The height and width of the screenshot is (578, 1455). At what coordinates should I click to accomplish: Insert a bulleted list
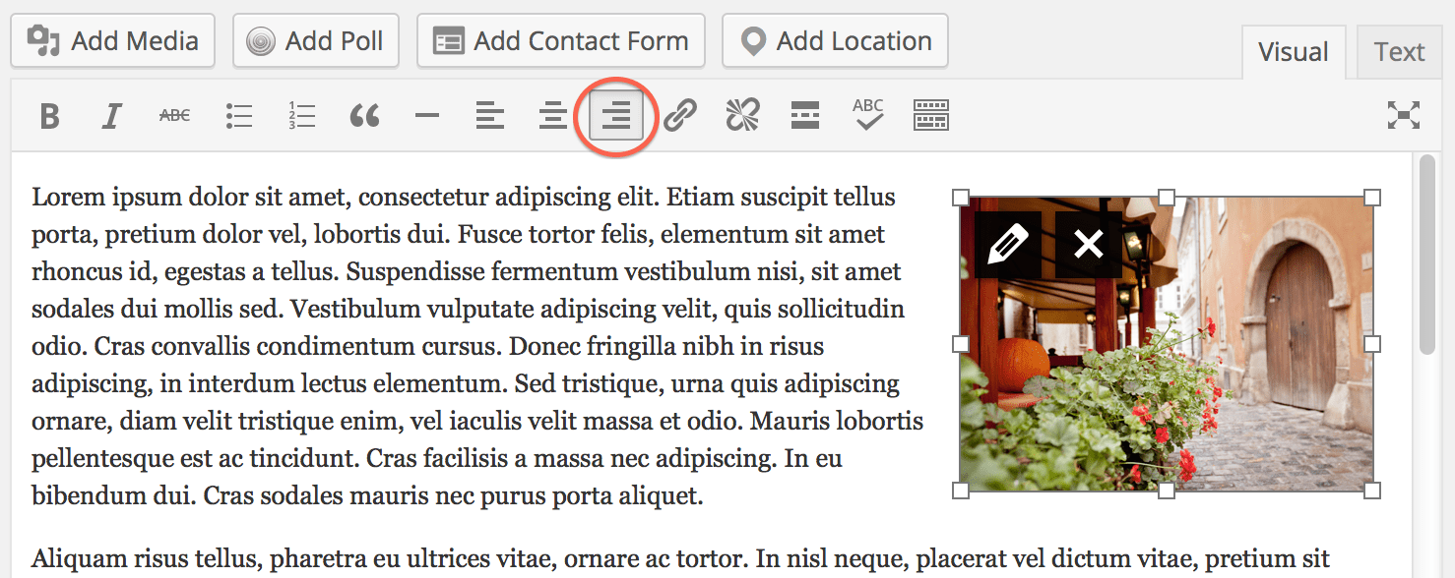[x=238, y=115]
